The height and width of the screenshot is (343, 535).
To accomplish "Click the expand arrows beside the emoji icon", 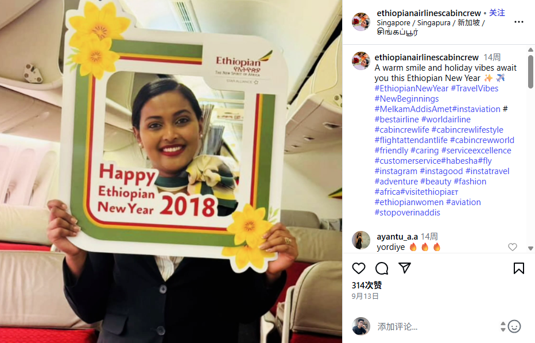I will click(503, 326).
